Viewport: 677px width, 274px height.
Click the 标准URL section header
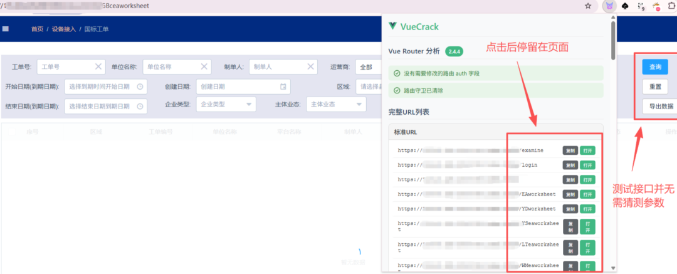coord(496,132)
